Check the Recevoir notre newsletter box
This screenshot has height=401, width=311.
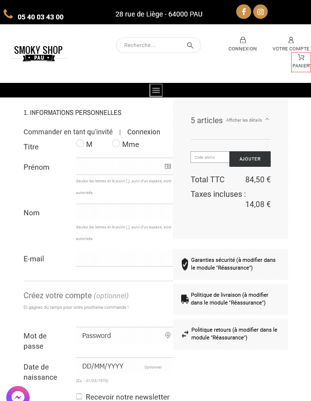pos(79,397)
